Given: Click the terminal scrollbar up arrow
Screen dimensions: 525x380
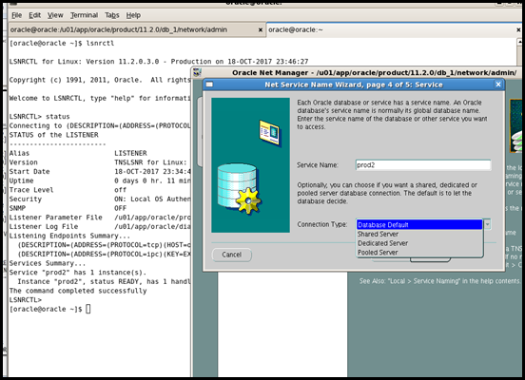Looking at the screenshot, I should [x=520, y=42].
